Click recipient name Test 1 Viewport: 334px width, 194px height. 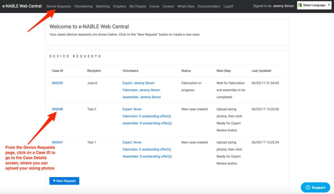pyautogui.click(x=92, y=142)
